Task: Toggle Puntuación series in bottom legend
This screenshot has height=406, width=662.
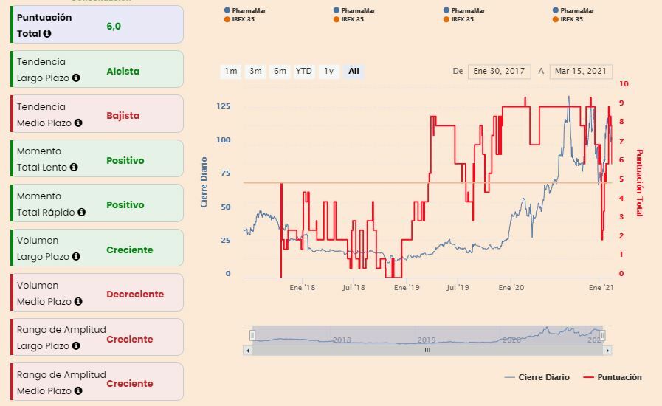Action: [x=613, y=377]
